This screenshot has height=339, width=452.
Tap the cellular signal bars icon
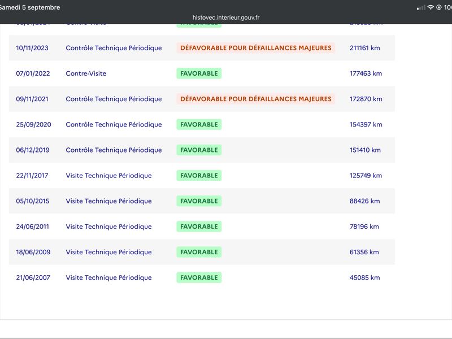(421, 7)
